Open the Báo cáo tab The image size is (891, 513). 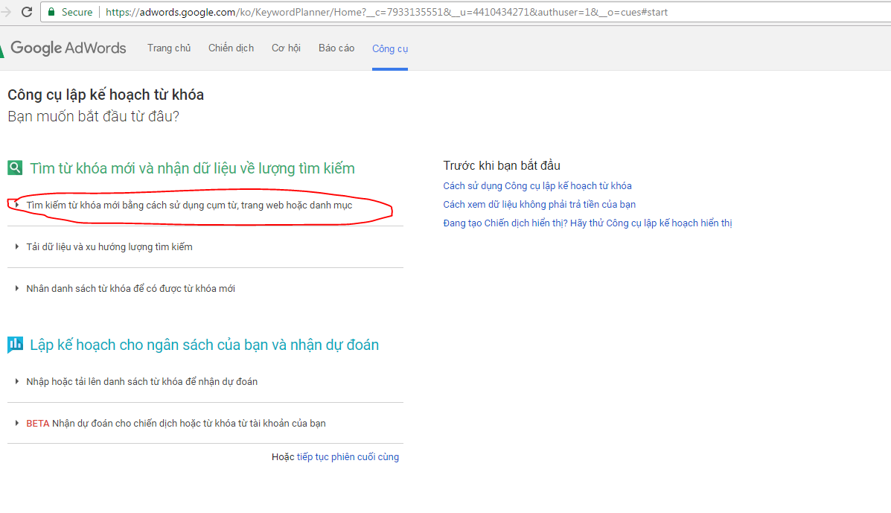pyautogui.click(x=336, y=48)
